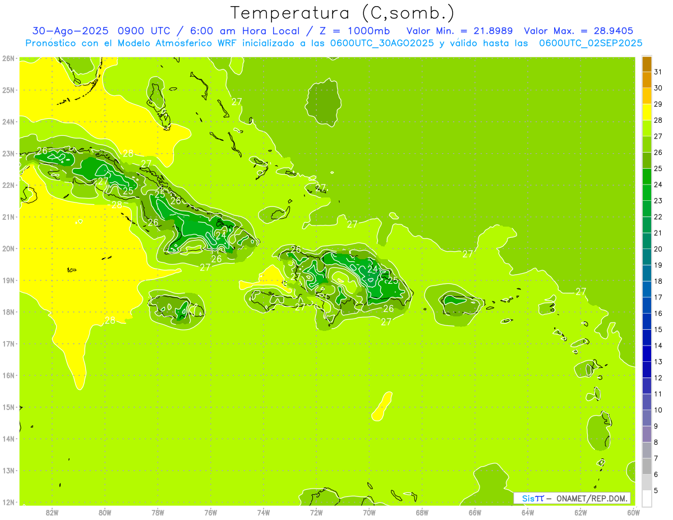Click the blue 'Sisπ' logo text
The width and height of the screenshot is (673, 520).
[532, 498]
